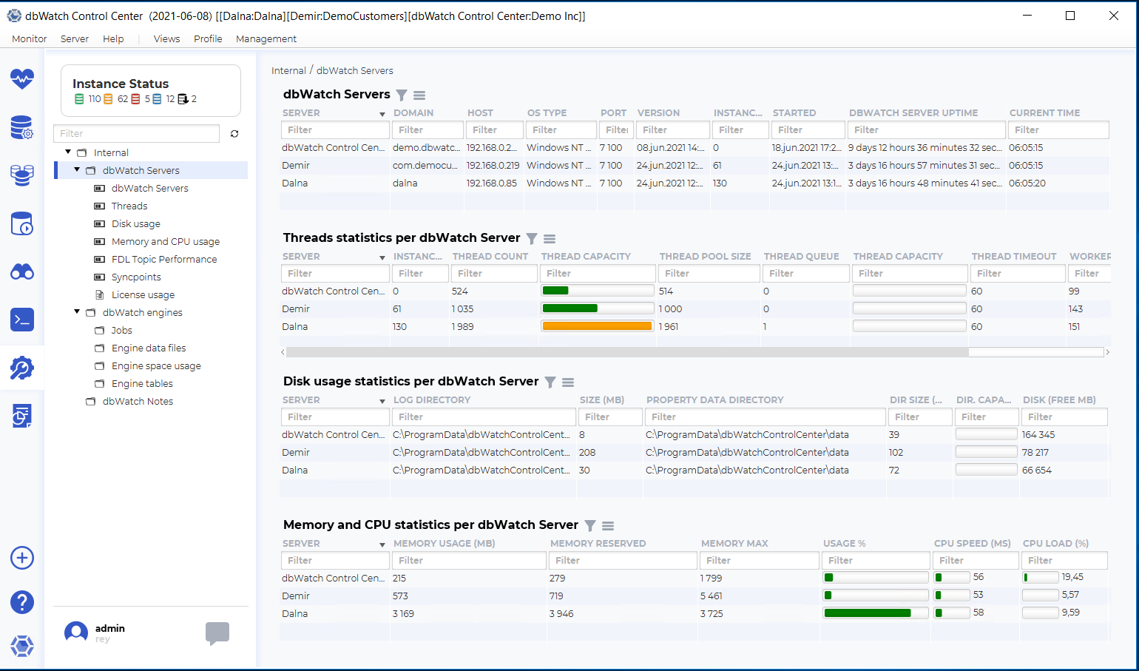Screen dimensions: 1139x671
Task: Toggle filter funnel for Threads statistics table
Action: coord(532,239)
